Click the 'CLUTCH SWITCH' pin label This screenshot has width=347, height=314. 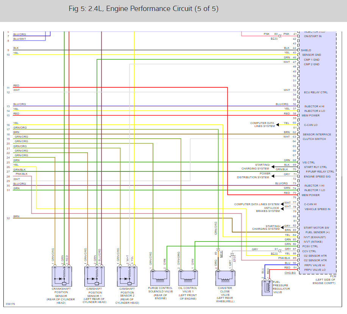click(x=314, y=139)
